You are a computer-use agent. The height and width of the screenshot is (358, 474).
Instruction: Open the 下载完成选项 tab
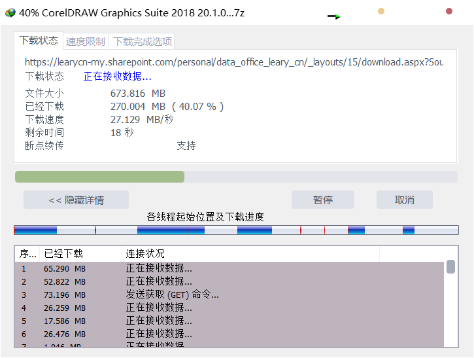(142, 41)
